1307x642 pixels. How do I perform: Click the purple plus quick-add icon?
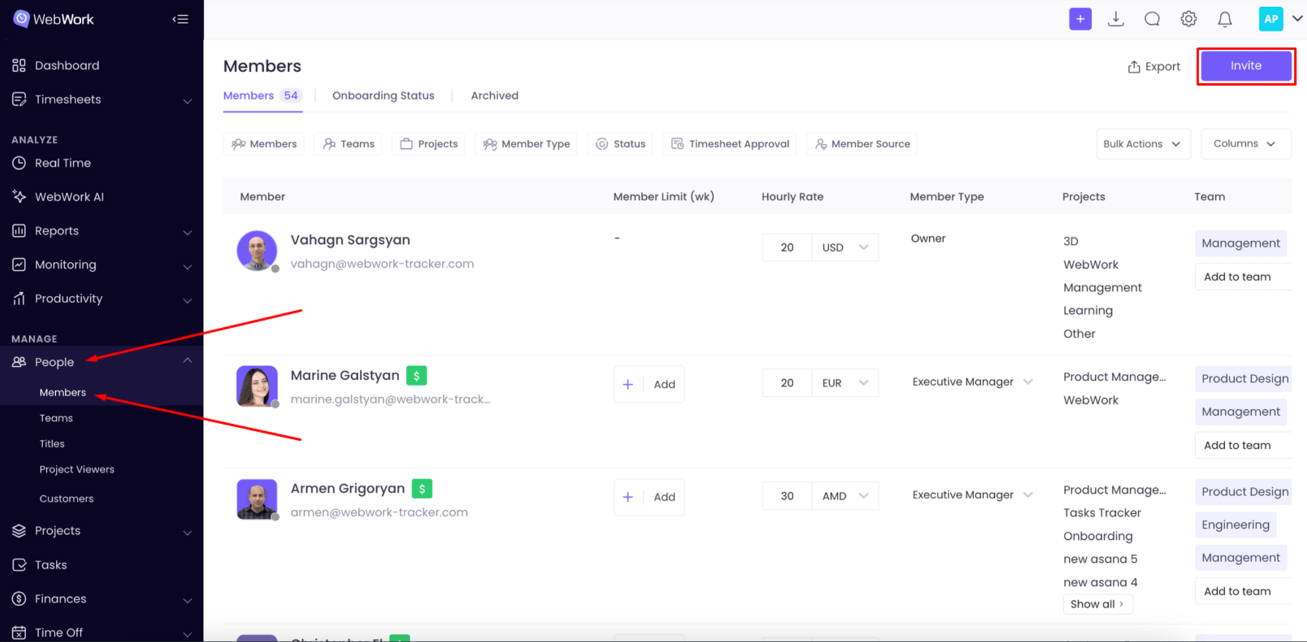[x=1080, y=20]
